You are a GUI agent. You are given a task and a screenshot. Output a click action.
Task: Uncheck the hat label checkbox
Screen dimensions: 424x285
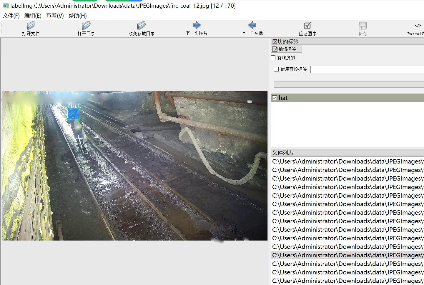click(x=275, y=98)
